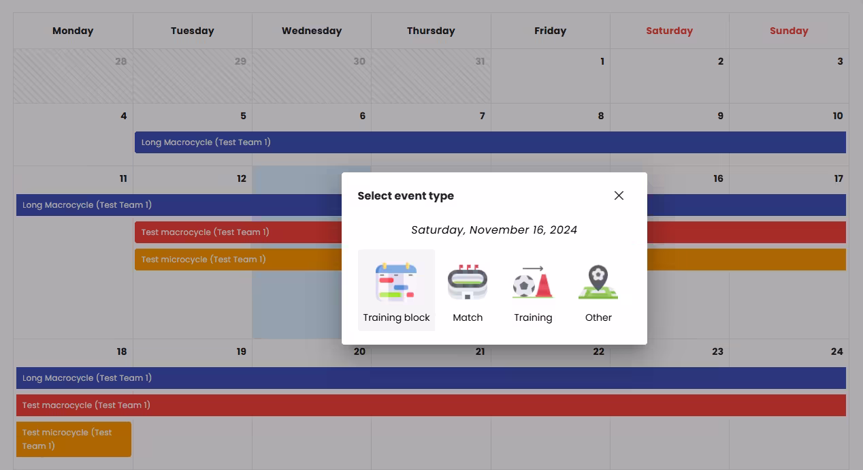Screen dimensions: 863x470
Task: Select day number 21 on Thursday
Action: click(x=481, y=351)
